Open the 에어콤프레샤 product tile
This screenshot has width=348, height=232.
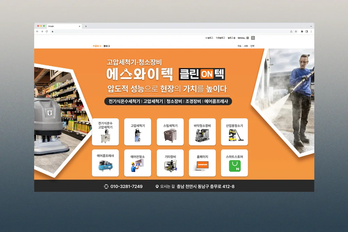[105, 163]
